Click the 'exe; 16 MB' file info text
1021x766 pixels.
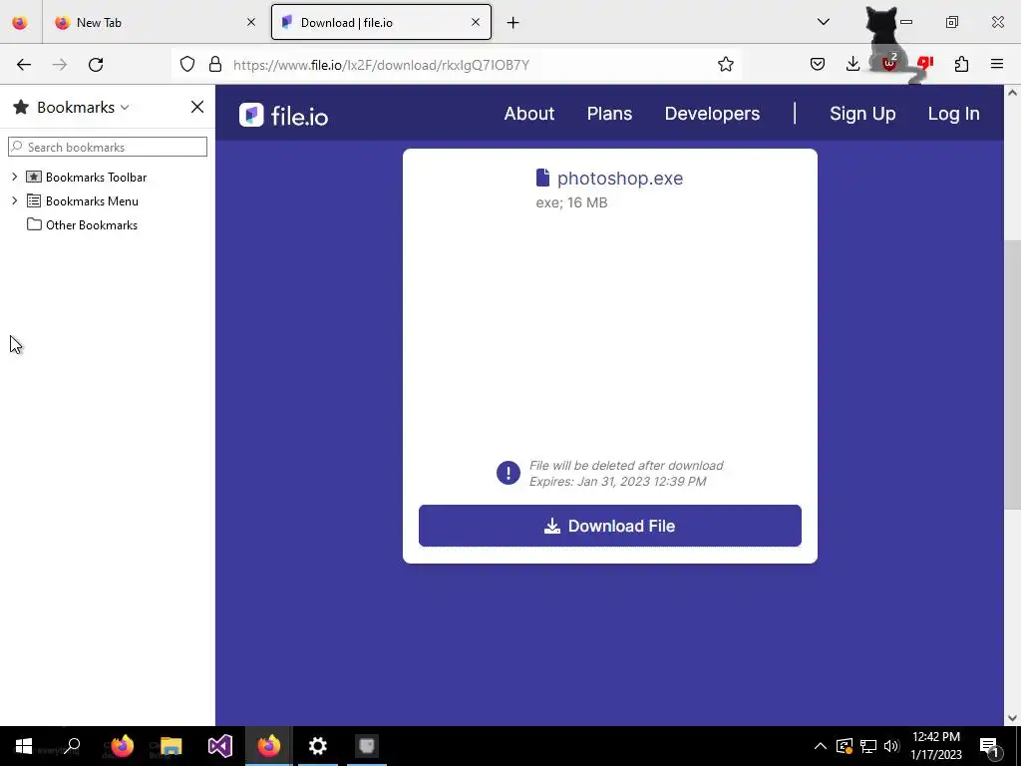coord(571,202)
